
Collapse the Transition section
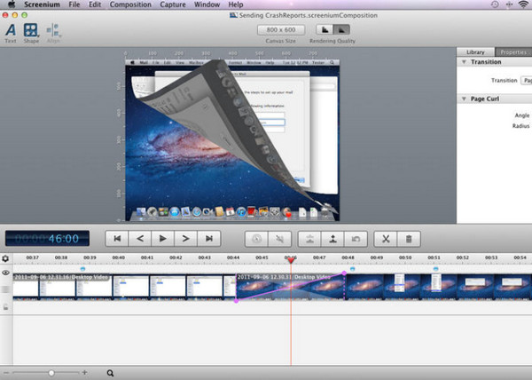[x=465, y=62]
